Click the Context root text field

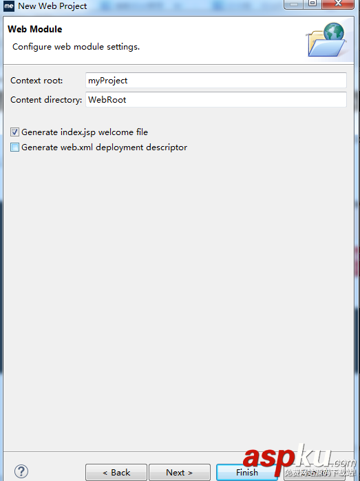(x=216, y=81)
